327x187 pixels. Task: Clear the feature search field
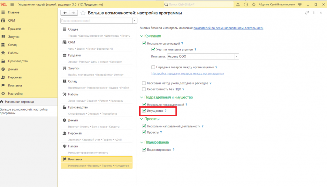(135, 21)
